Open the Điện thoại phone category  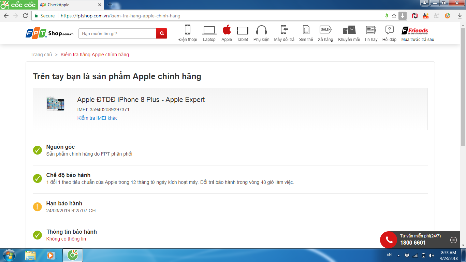click(x=188, y=33)
